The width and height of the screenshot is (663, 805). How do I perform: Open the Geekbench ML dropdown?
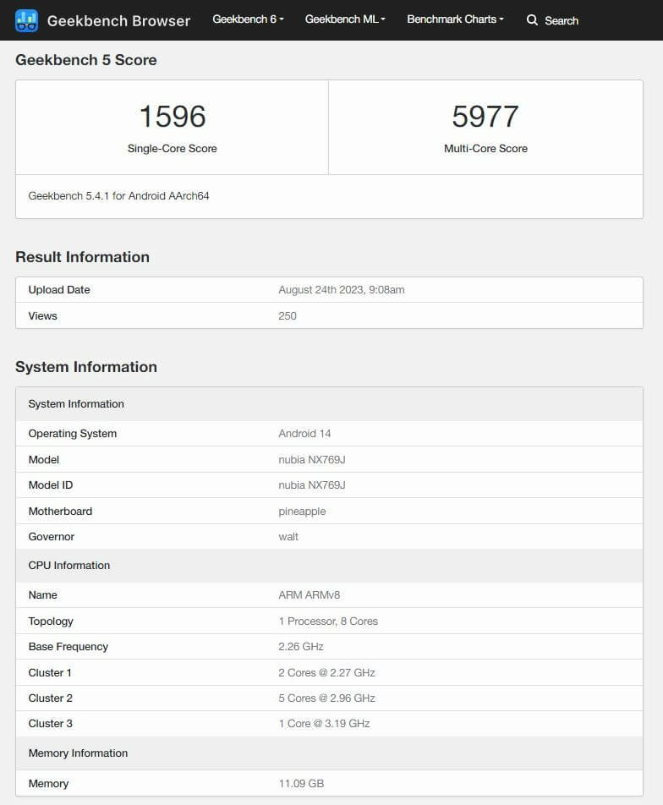pyautogui.click(x=345, y=19)
